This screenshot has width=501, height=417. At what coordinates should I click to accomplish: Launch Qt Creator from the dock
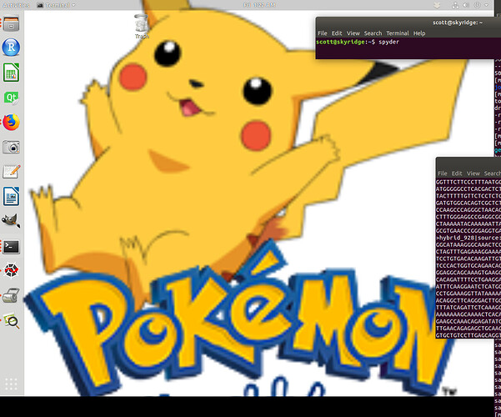pos(11,98)
